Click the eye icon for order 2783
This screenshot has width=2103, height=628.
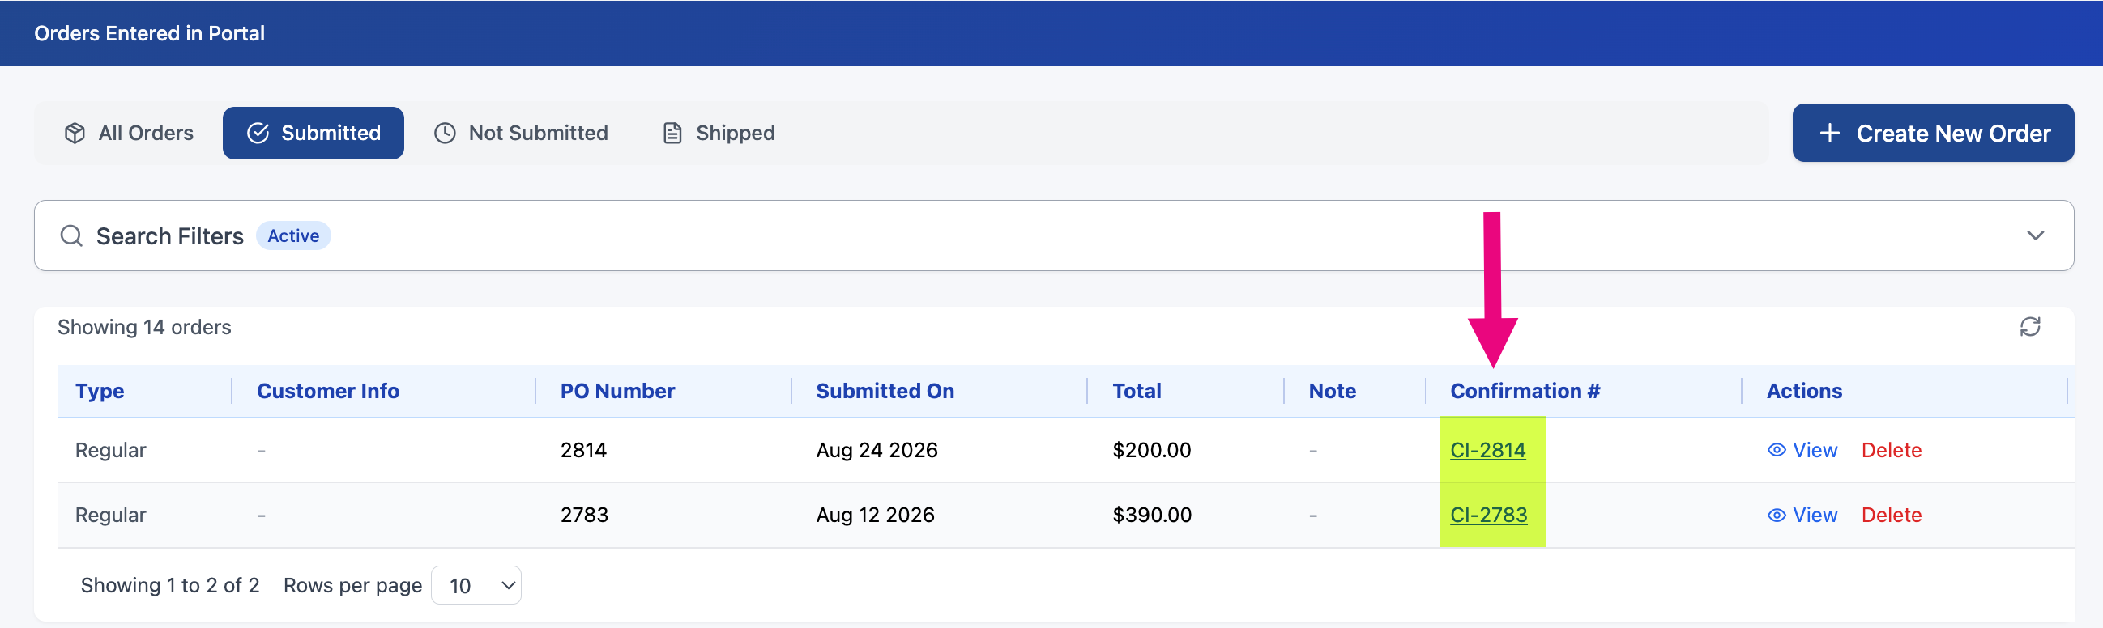[x=1777, y=516]
